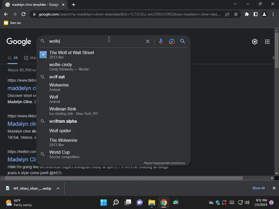Open the Extensions puzzle icon
The width and height of the screenshot is (279, 209).
pos(247,14)
